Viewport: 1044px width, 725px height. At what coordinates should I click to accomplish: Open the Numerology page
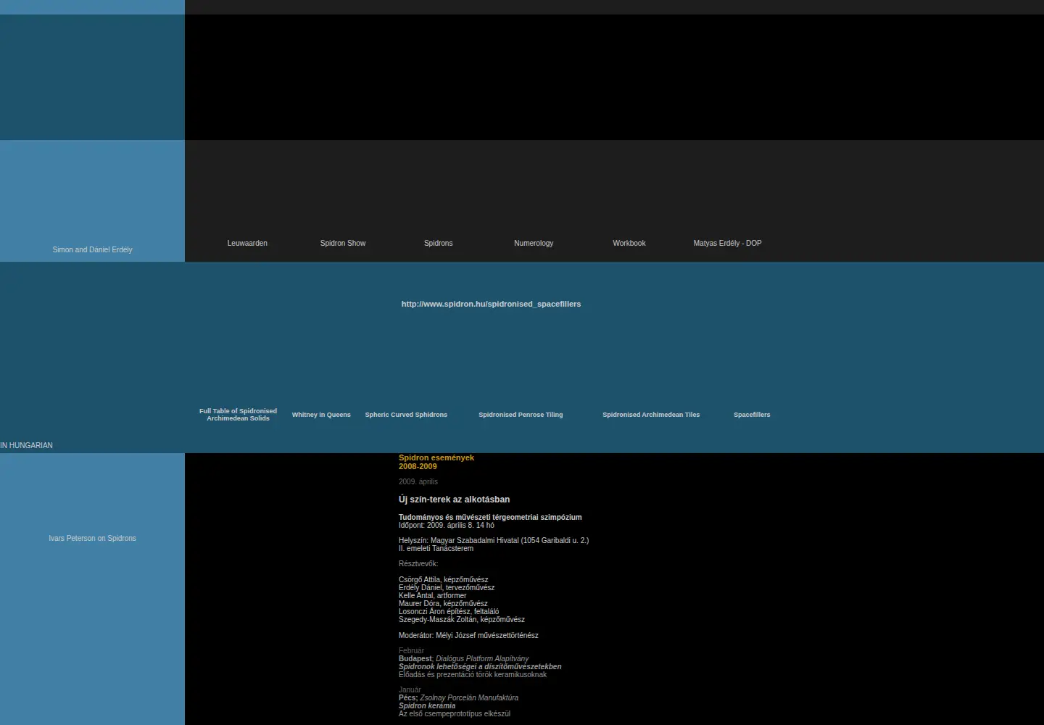pos(534,243)
